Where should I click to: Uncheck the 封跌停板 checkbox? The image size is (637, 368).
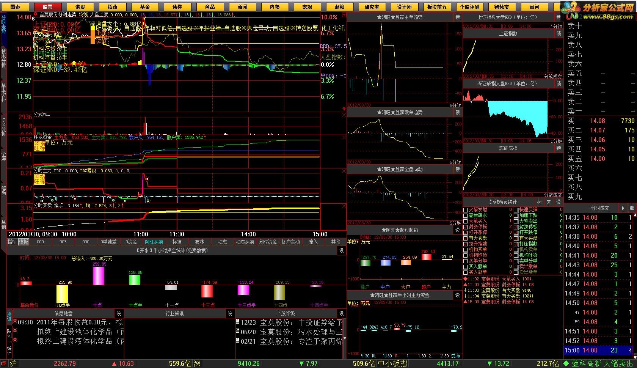(x=516, y=227)
